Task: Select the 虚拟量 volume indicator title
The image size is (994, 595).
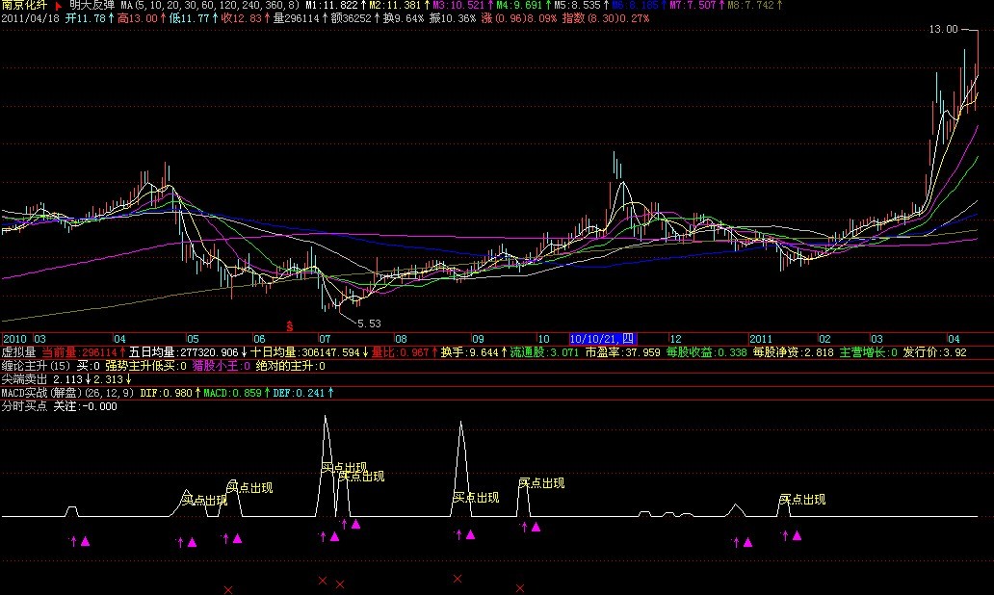Action: [x=19, y=352]
